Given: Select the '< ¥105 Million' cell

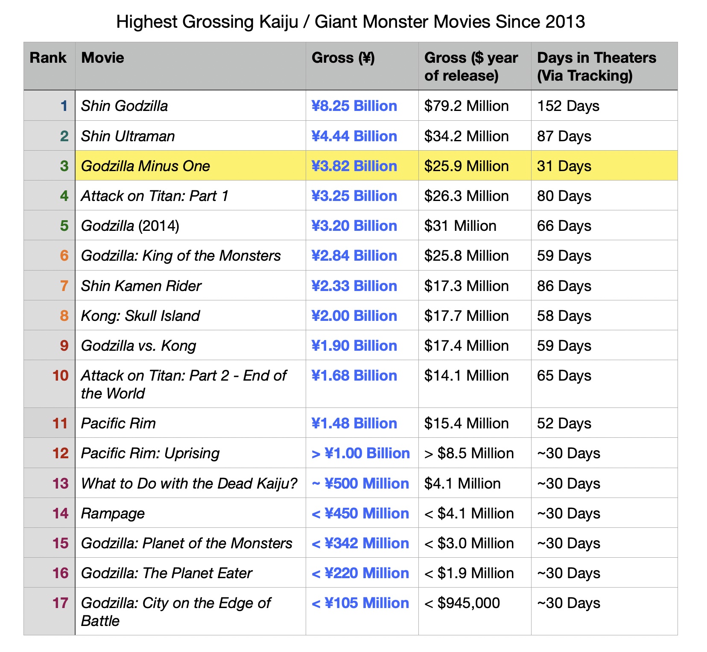Looking at the screenshot, I should click(362, 611).
